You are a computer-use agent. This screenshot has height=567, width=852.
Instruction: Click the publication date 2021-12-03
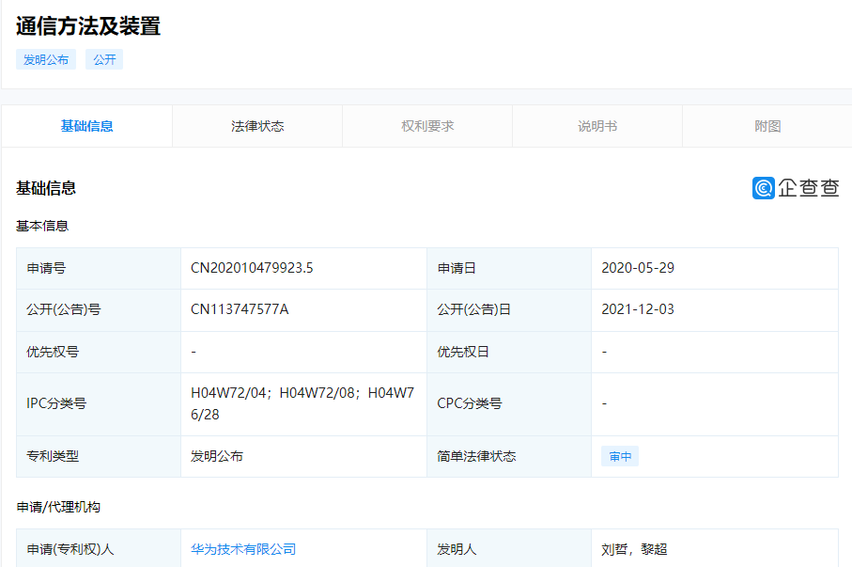[x=638, y=309]
